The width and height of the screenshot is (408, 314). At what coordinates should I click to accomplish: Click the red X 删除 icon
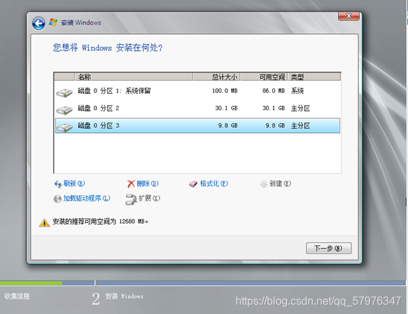[x=131, y=184]
